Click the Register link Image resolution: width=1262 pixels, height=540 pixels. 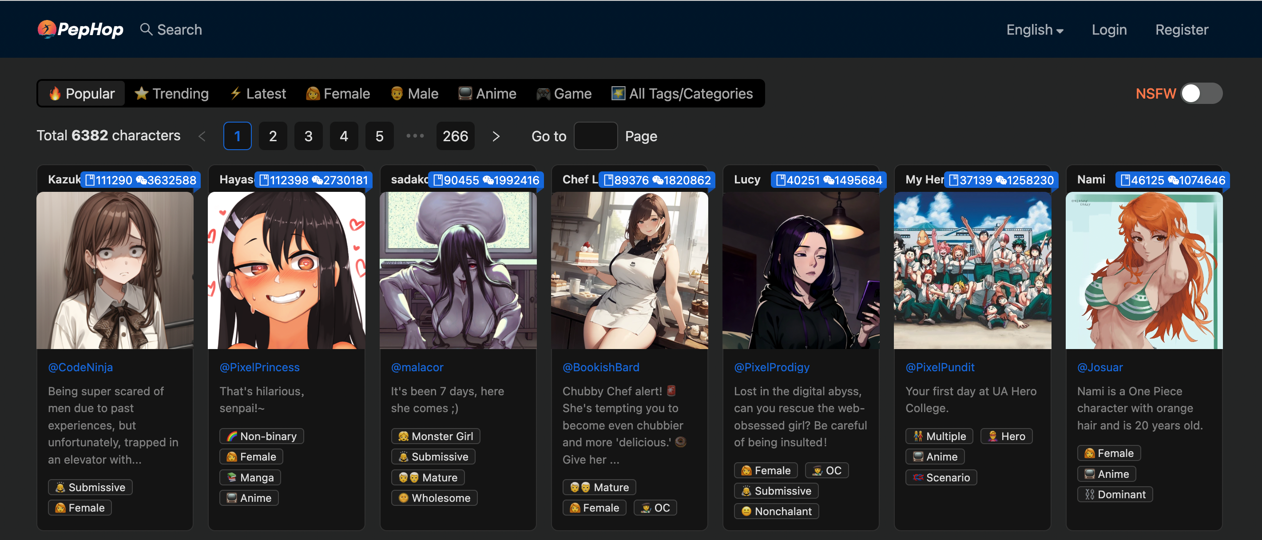pos(1181,30)
